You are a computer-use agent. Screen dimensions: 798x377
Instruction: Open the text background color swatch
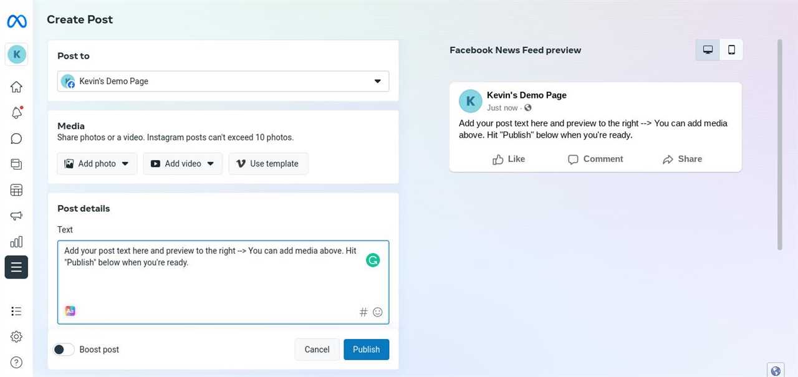point(70,311)
